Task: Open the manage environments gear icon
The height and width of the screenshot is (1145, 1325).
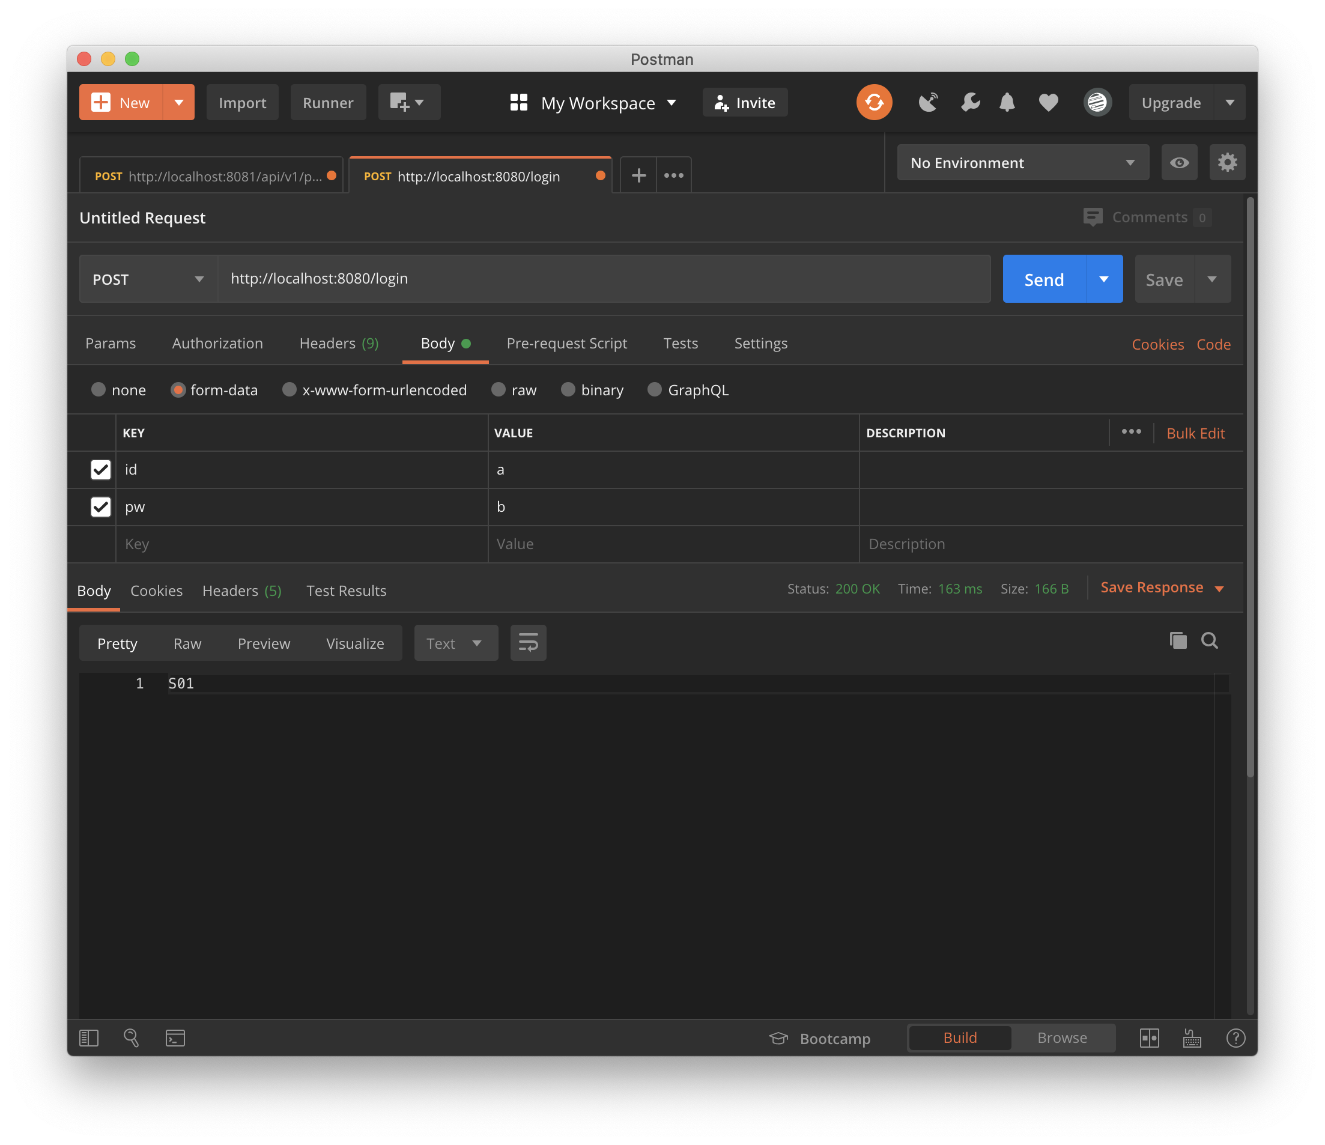Action: [x=1226, y=162]
